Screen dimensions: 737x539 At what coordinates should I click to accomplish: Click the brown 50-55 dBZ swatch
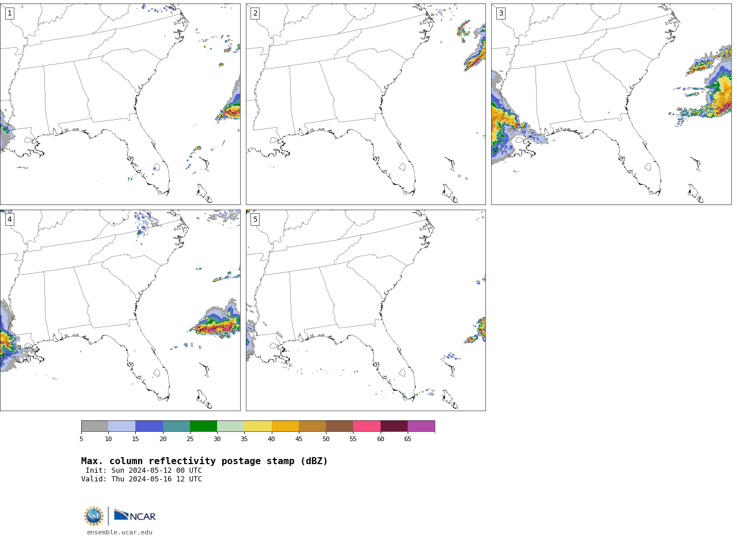pyautogui.click(x=339, y=426)
